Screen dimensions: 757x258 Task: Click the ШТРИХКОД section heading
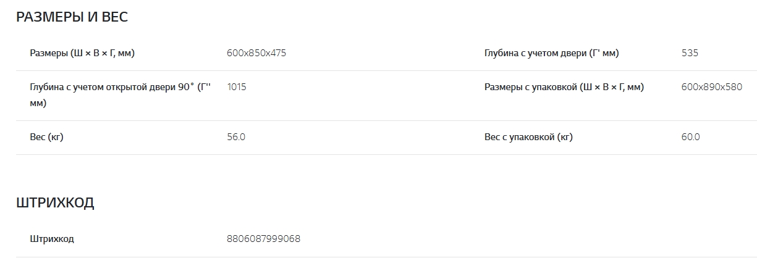(x=55, y=202)
